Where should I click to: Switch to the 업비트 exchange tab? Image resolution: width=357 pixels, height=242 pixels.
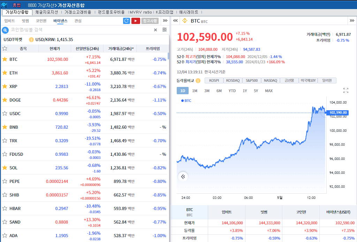[x=9, y=21]
